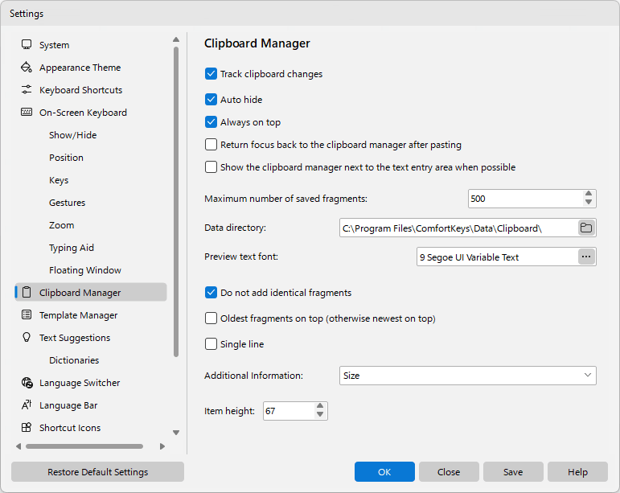
Task: Increase maximum saved fragments with up arrow
Action: click(x=589, y=194)
